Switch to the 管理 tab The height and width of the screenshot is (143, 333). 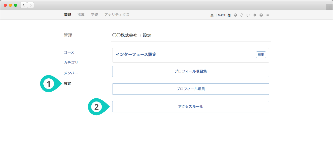coord(67,15)
